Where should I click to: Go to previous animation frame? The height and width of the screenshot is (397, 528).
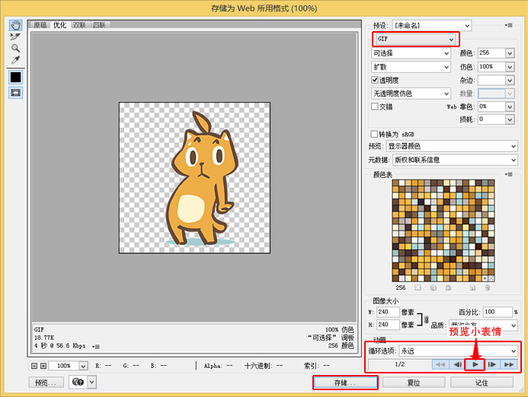[x=457, y=364]
